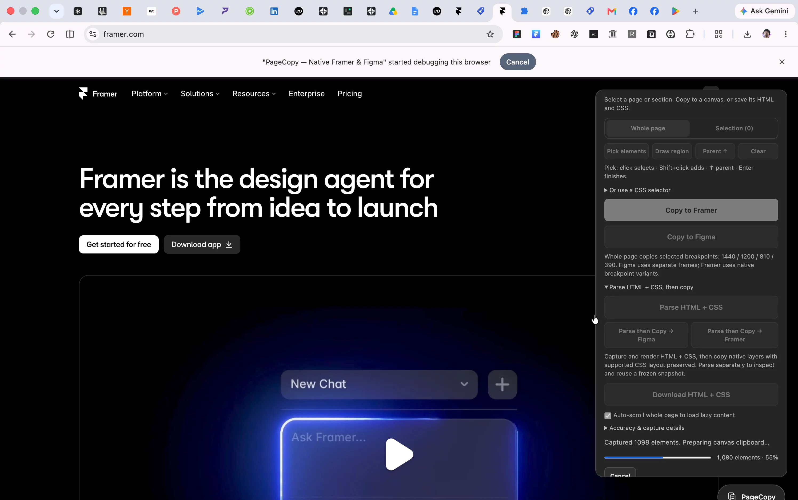
Task: Open the Platform navigation dropdown
Action: point(150,94)
